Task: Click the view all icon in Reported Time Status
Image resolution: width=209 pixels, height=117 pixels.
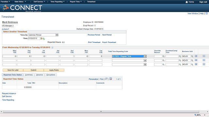Action: (x=106, y=79)
